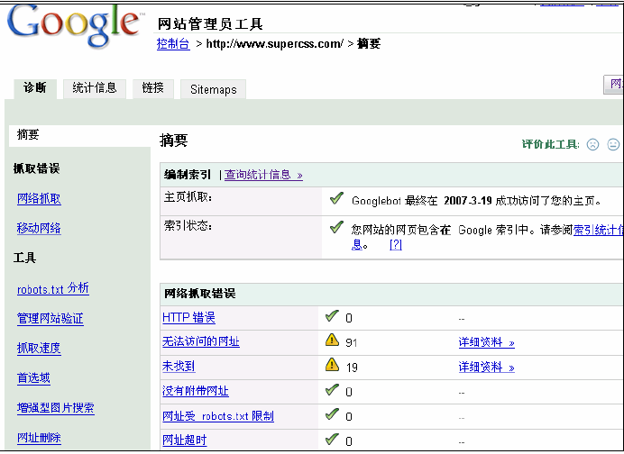The width and height of the screenshot is (624, 454).
Task: Click the green checkmark next to 索引状态
Action: pos(336,227)
